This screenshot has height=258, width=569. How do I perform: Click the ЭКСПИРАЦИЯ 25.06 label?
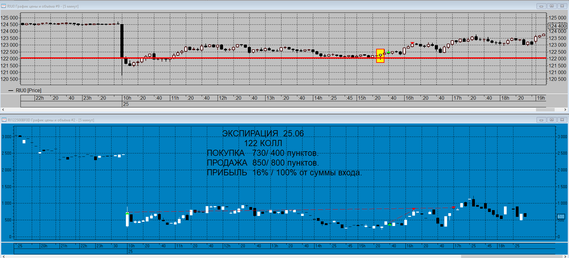pyautogui.click(x=263, y=134)
